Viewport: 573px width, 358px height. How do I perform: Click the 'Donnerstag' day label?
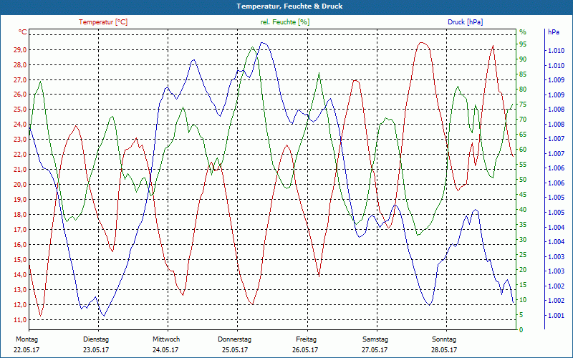click(234, 339)
